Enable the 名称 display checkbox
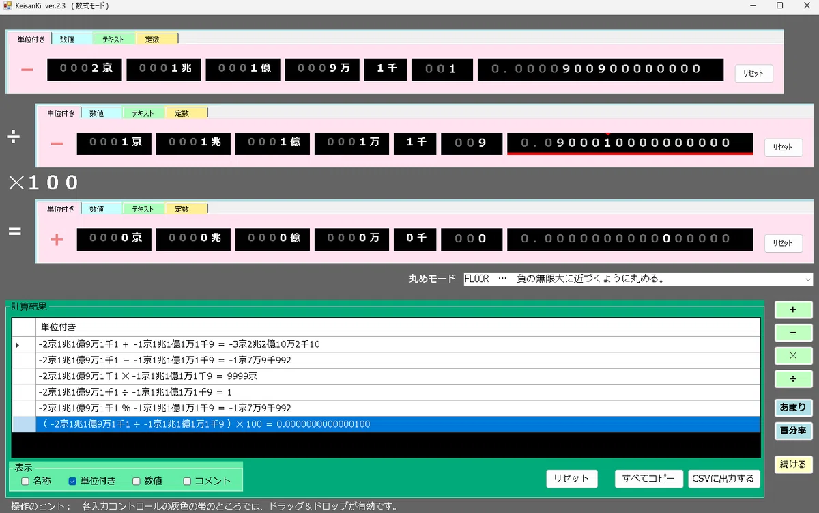 click(25, 481)
